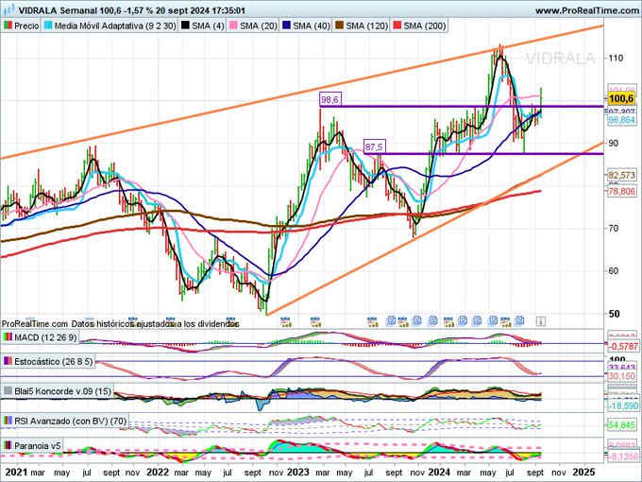Screen dimensions: 642x482
Task: Click the -0,5787 MACD value
Action: point(623,347)
